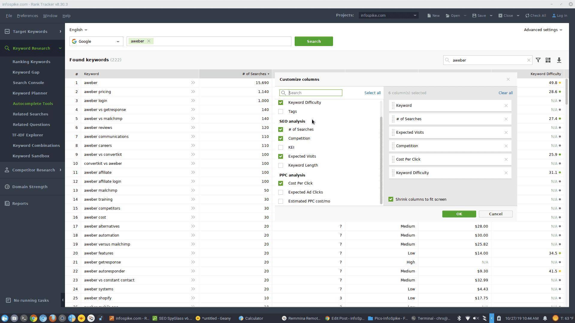Image resolution: width=575 pixels, height=323 pixels.
Task: Click the notification bell in system tray
Action: point(545,318)
